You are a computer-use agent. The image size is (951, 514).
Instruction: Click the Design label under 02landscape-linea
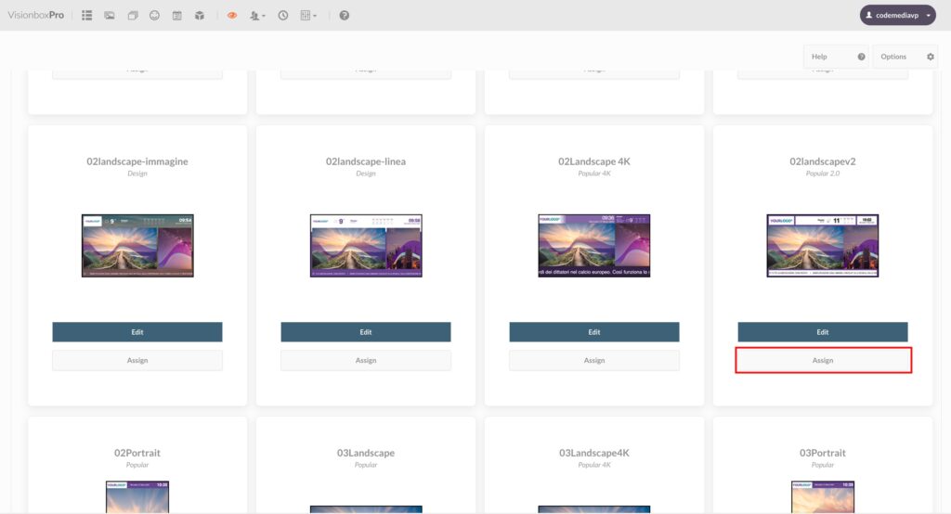[x=366, y=173]
